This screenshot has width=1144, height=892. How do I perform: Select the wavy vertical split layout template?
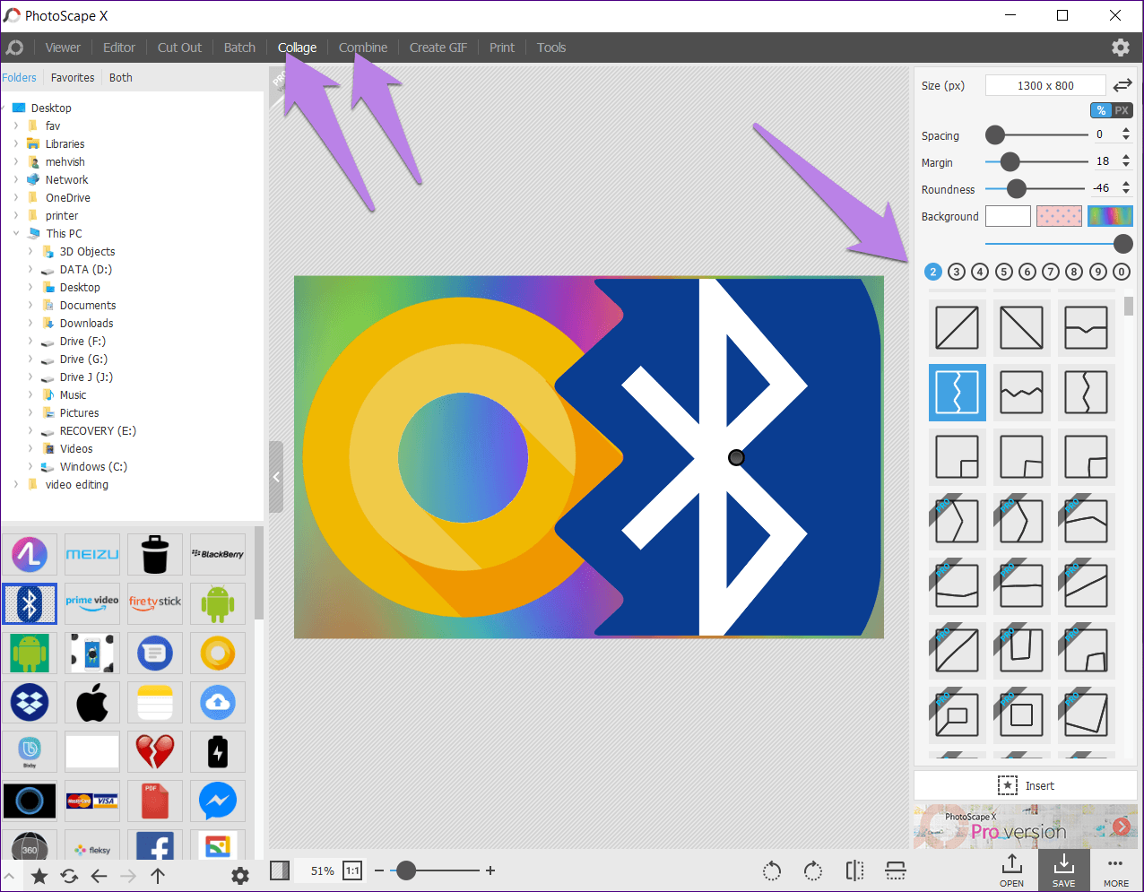957,392
